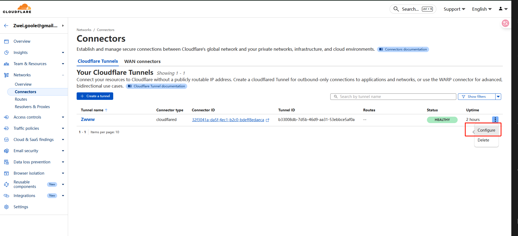Open the English language dropdown

(482, 9)
